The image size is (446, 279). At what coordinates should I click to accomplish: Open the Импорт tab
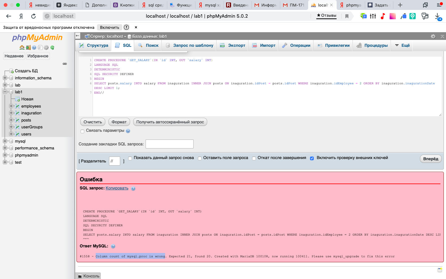(x=264, y=45)
